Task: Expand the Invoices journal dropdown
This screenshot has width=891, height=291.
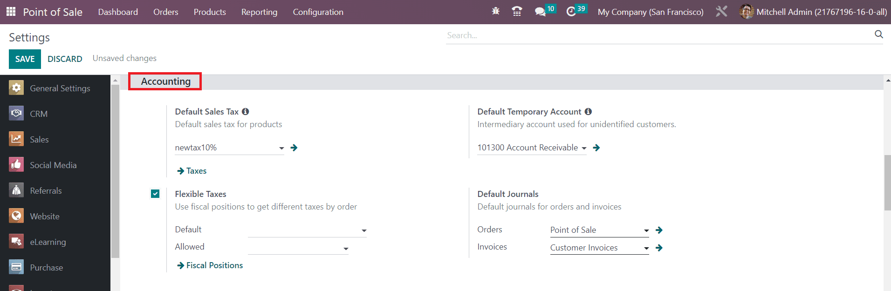Action: tap(646, 248)
